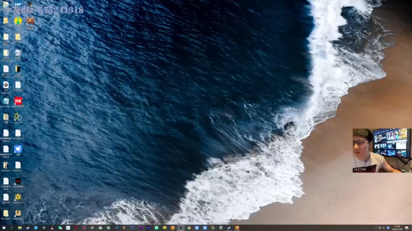This screenshot has height=231, width=412.
Task: Open MP shortcut on desktop
Action: pos(18,5)
